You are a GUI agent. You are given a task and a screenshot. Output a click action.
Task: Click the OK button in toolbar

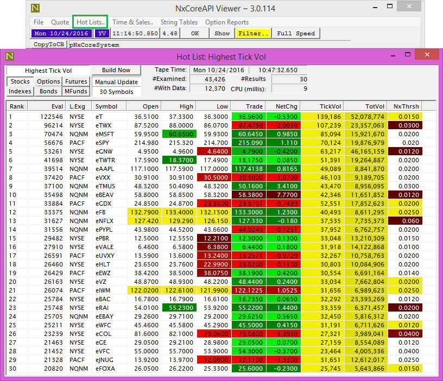pos(195,33)
